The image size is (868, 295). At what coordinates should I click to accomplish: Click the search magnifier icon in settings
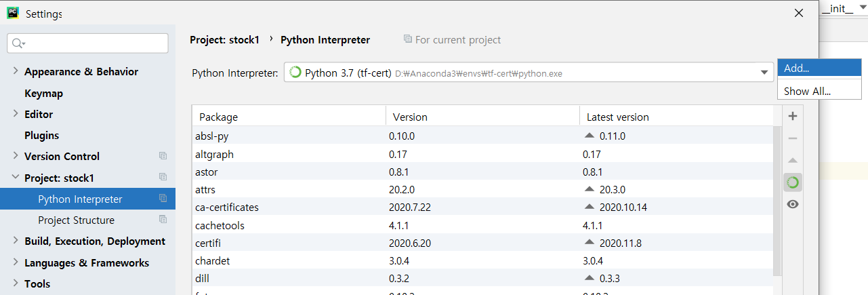point(18,43)
